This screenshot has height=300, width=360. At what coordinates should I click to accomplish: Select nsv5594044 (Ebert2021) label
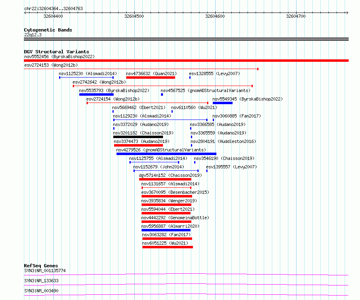pyautogui.click(x=168, y=209)
